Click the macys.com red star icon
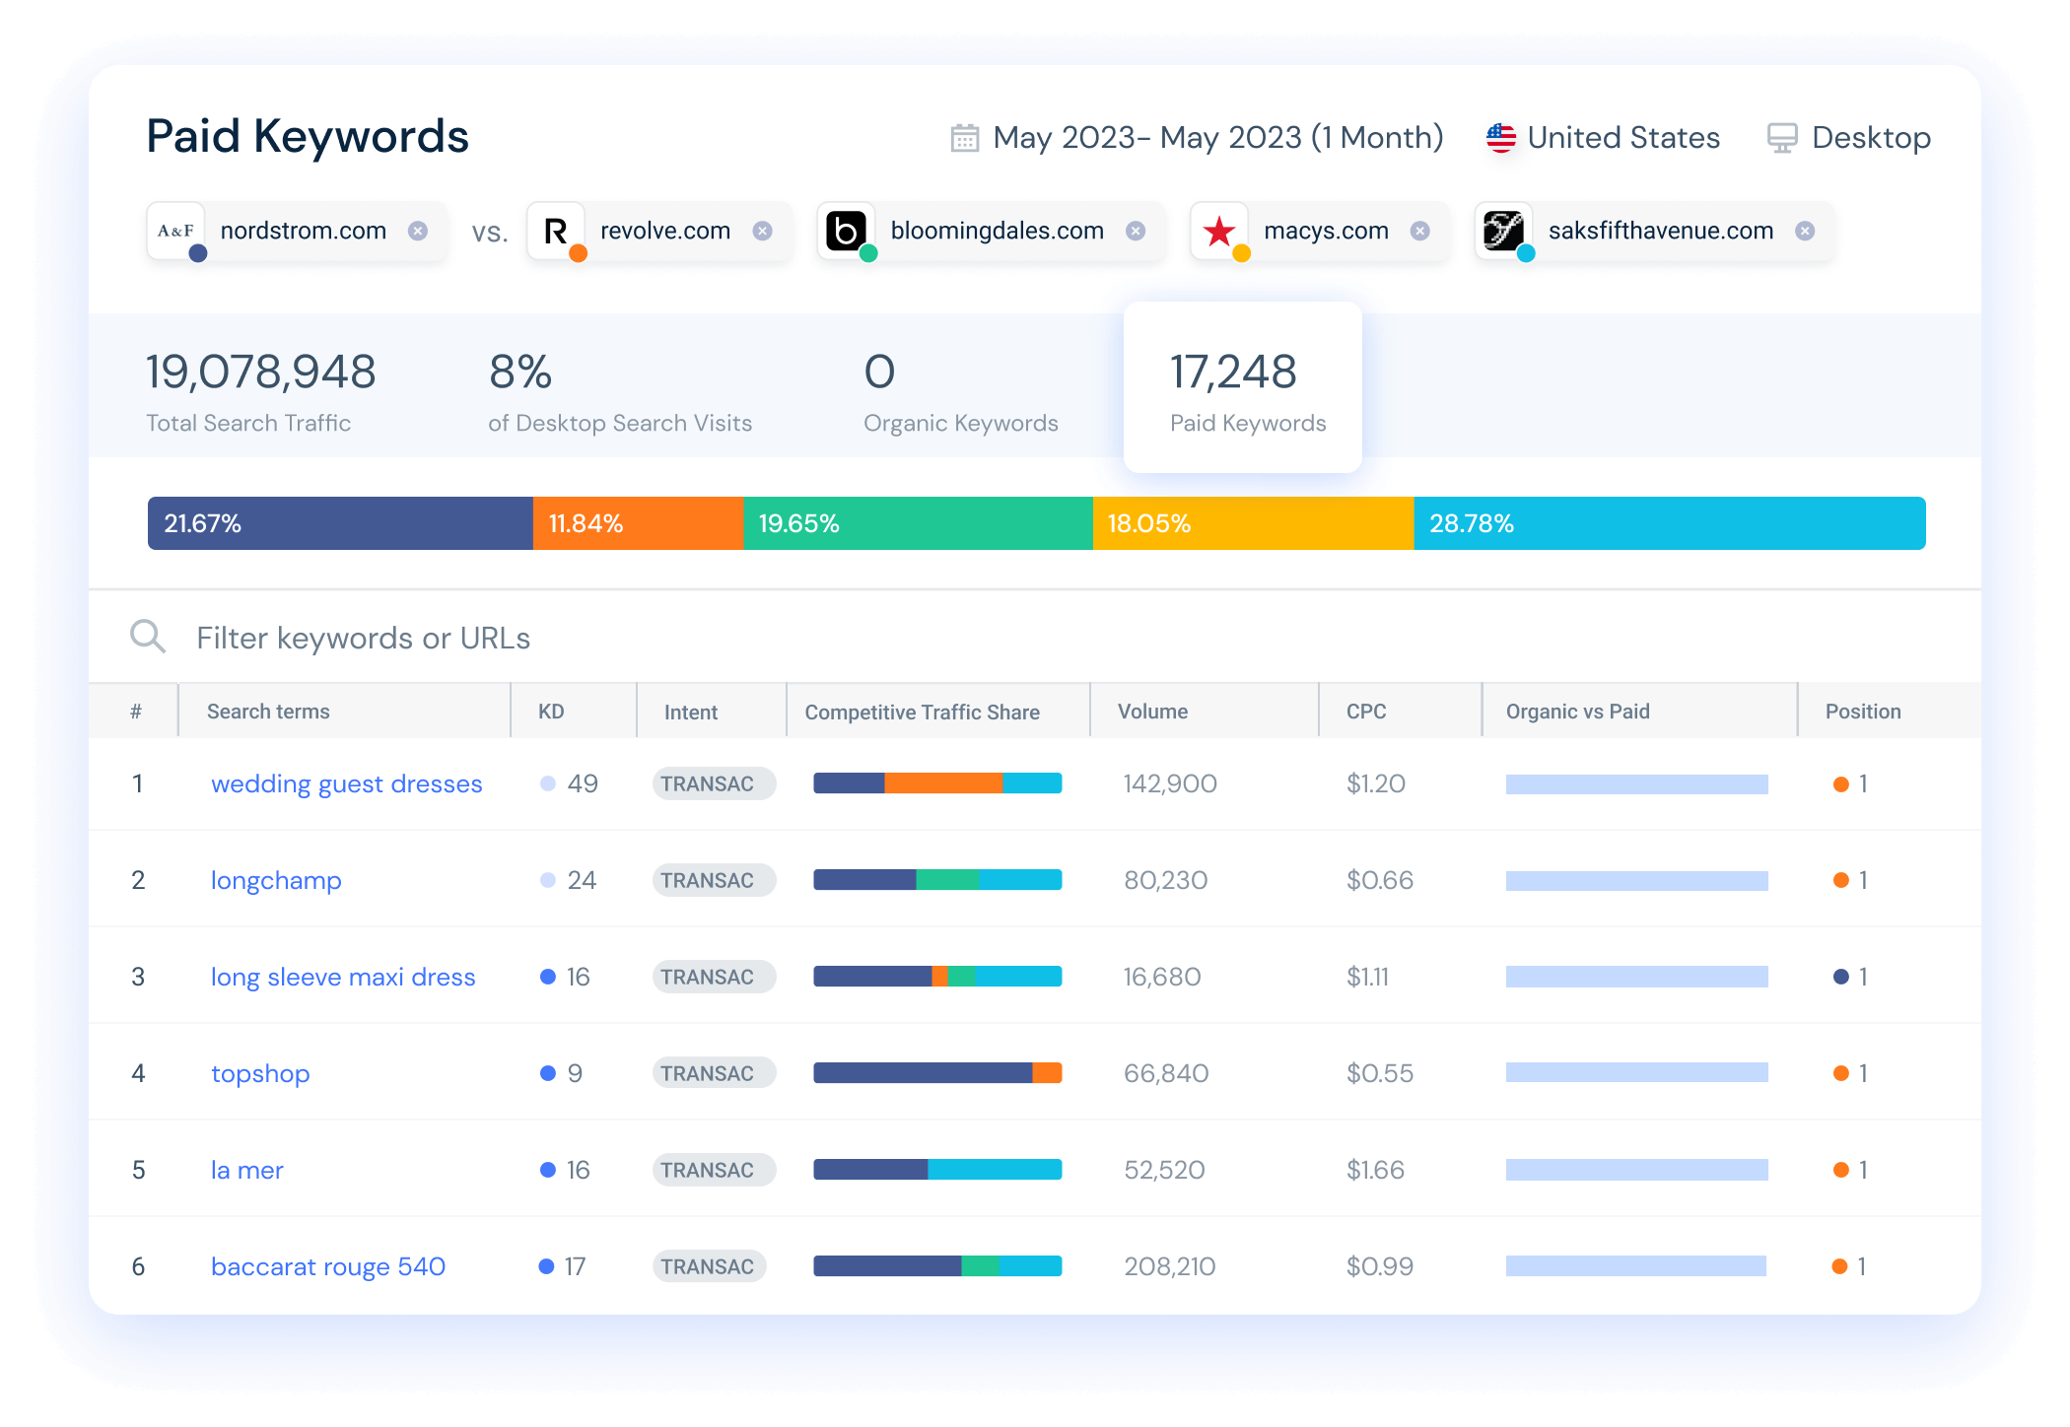Viewport: 2070px width, 1427px height. pos(1219,231)
